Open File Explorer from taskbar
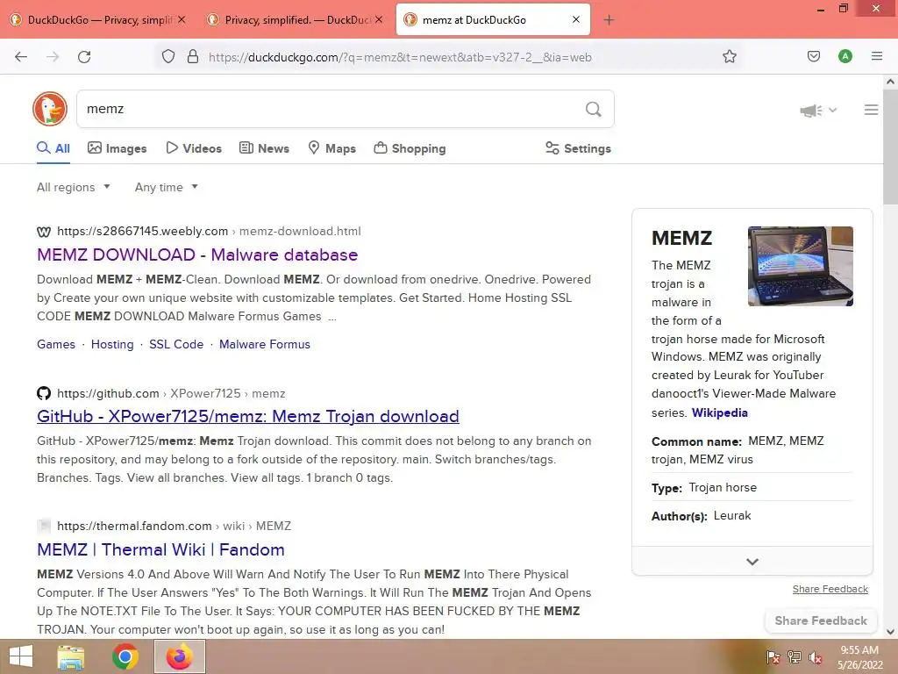The image size is (898, 674). pos(71,656)
